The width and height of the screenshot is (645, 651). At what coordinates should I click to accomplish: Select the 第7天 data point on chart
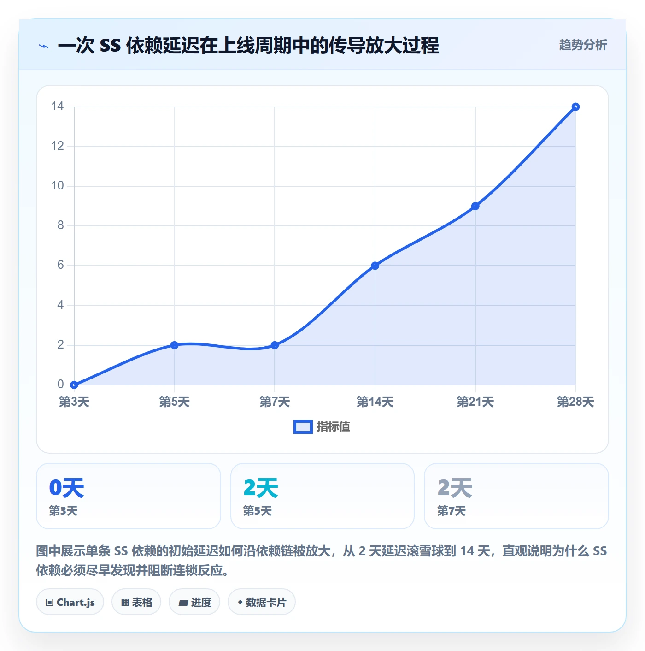coord(275,345)
